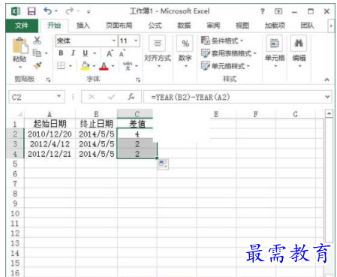Open the font (字体) dialog launcher

click(138, 80)
